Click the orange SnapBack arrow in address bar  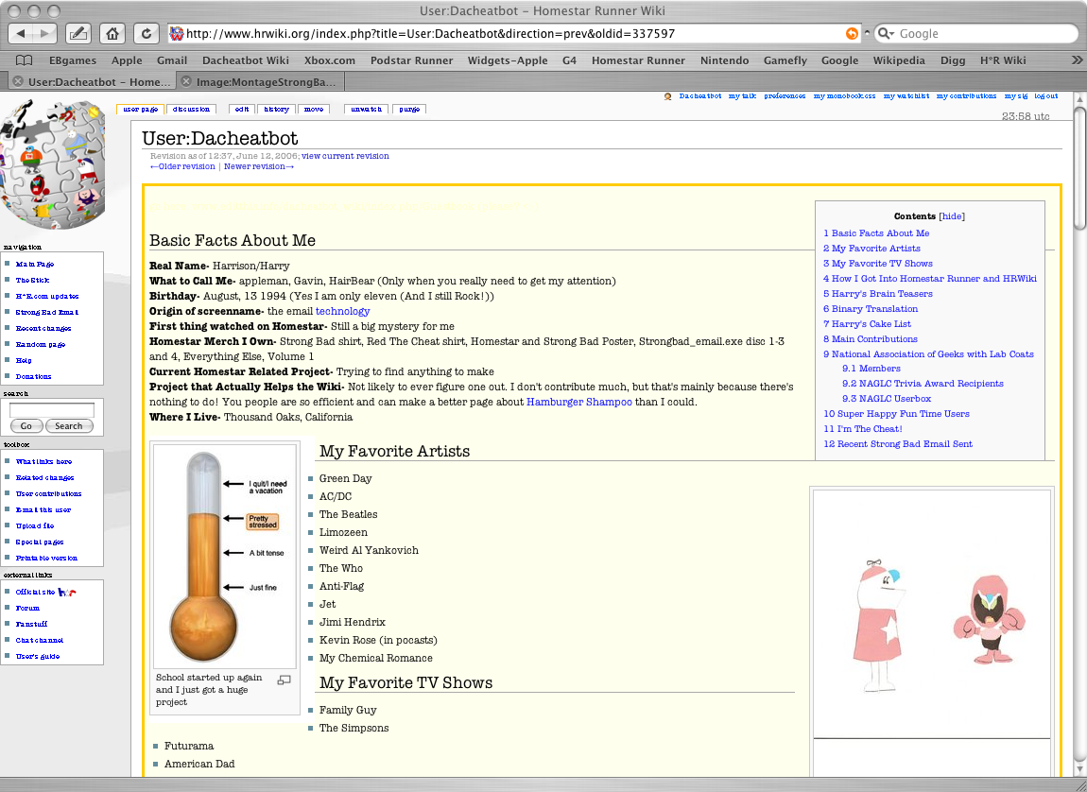click(852, 33)
